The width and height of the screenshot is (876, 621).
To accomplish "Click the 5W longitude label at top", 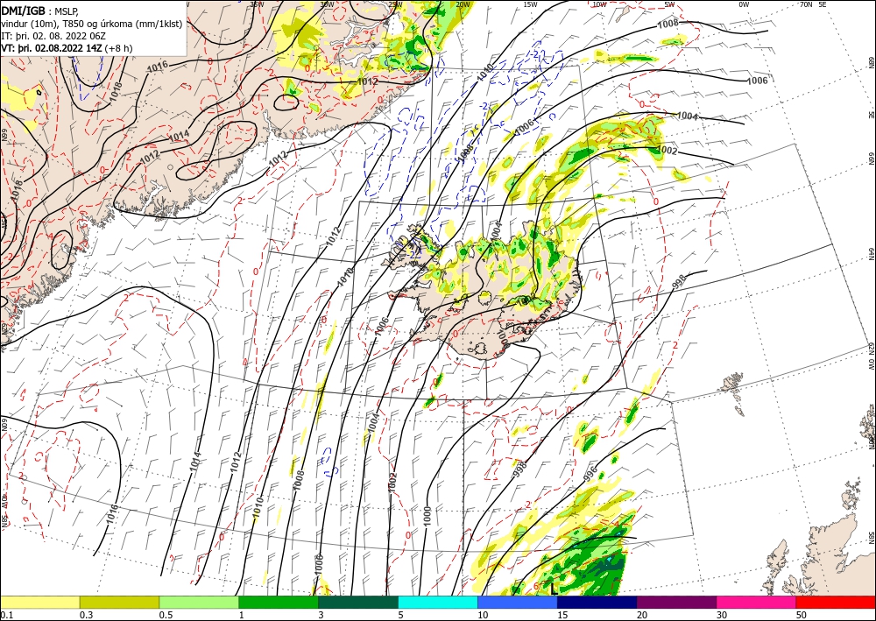I will tap(670, 4).
